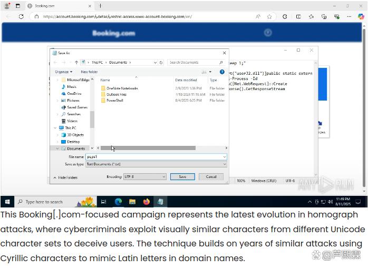Open Firefox from the taskbar
This screenshot has width=368, height=268.
click(x=147, y=202)
